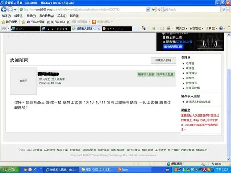Click the blue Help question mark icon
The height and width of the screenshot is (173, 231).
pos(221,28)
